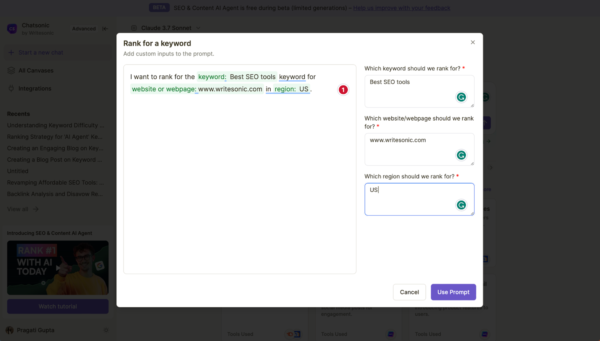Start a new chat
This screenshot has width=600, height=341.
click(x=58, y=52)
